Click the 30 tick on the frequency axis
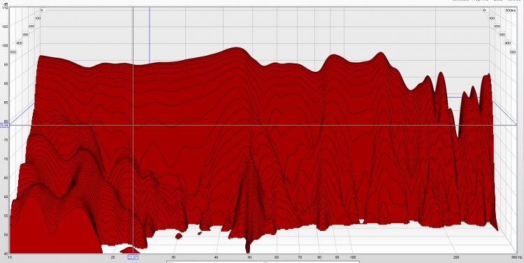Screen dimensions: 524x263 (x=173, y=257)
